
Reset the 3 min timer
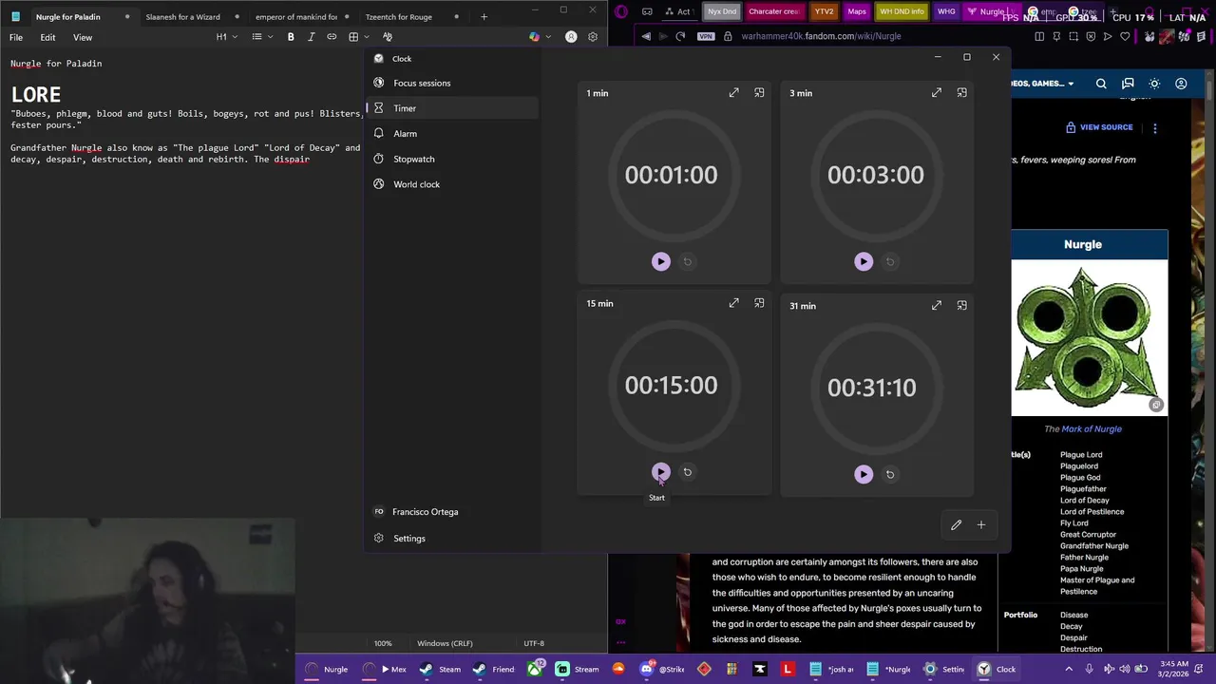point(890,261)
